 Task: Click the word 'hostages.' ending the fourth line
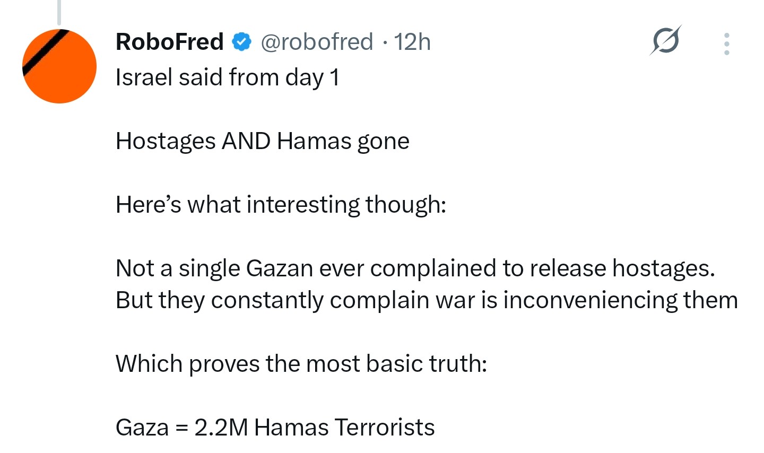(664, 268)
